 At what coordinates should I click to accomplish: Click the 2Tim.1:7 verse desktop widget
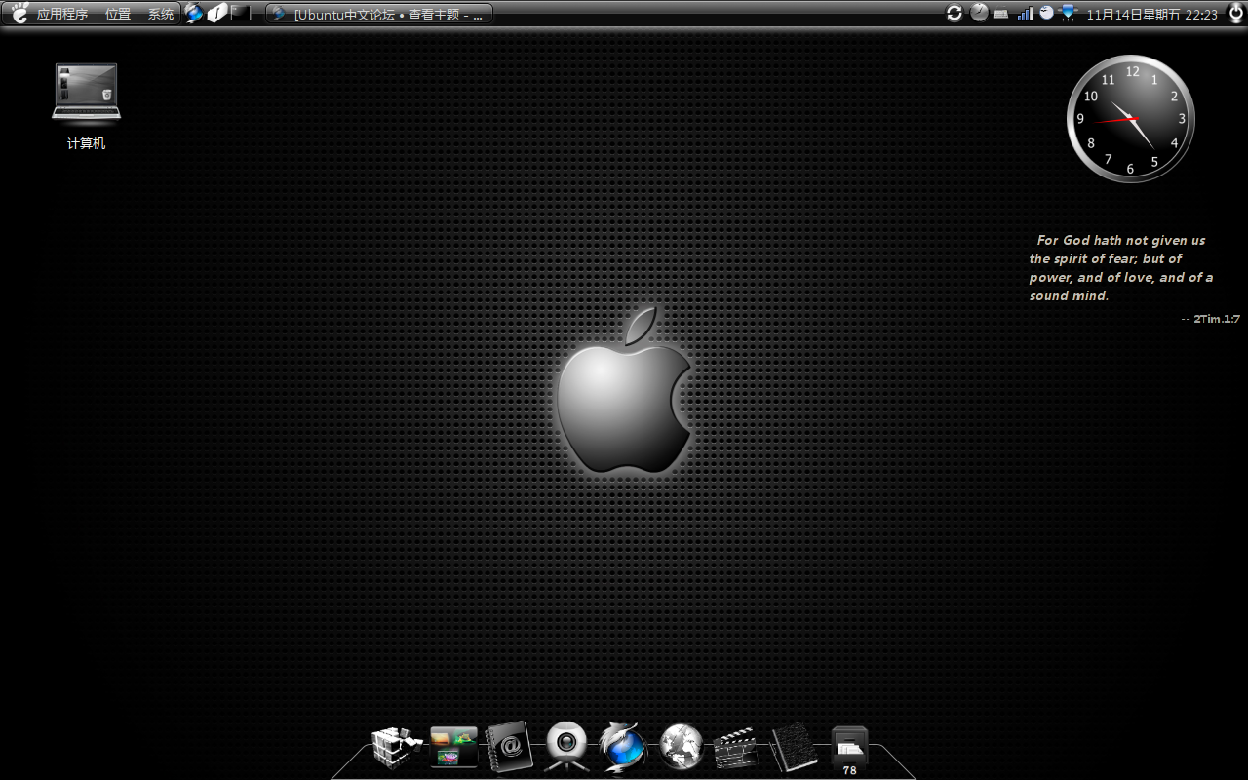coord(1134,279)
